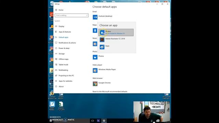The width and height of the screenshot is (219, 123).
Task: Click the Maps default app icon
Action: coord(95,30)
